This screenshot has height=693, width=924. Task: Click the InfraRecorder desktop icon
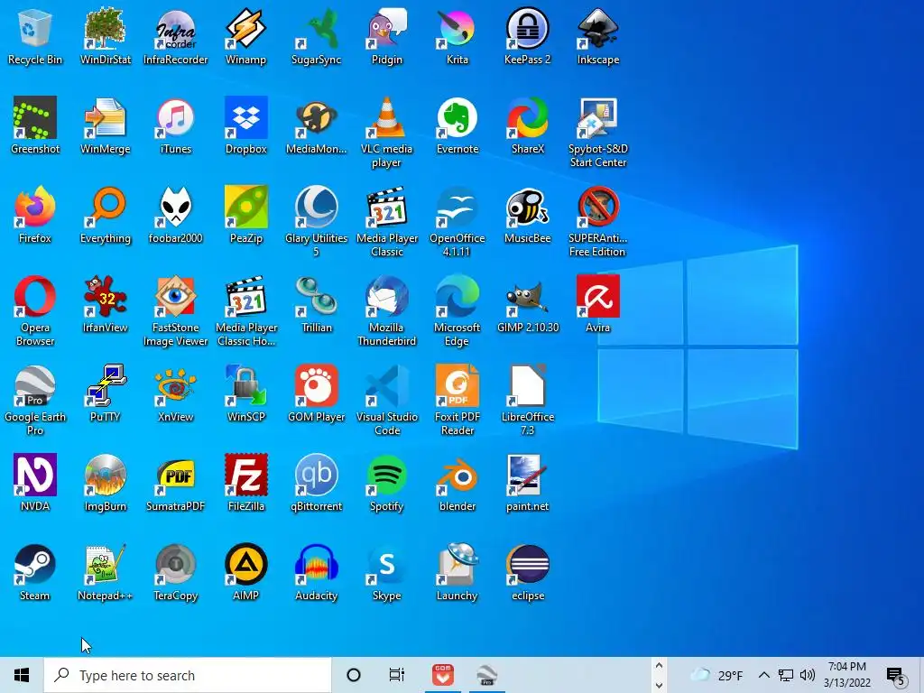[x=176, y=36]
